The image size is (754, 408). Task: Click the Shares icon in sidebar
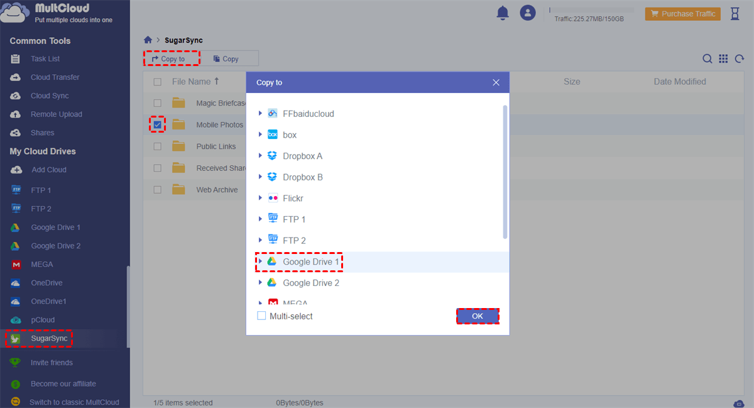16,133
